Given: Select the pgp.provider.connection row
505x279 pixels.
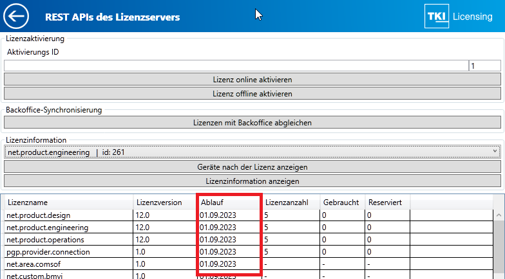Looking at the screenshot, I should pyautogui.click(x=249, y=252).
